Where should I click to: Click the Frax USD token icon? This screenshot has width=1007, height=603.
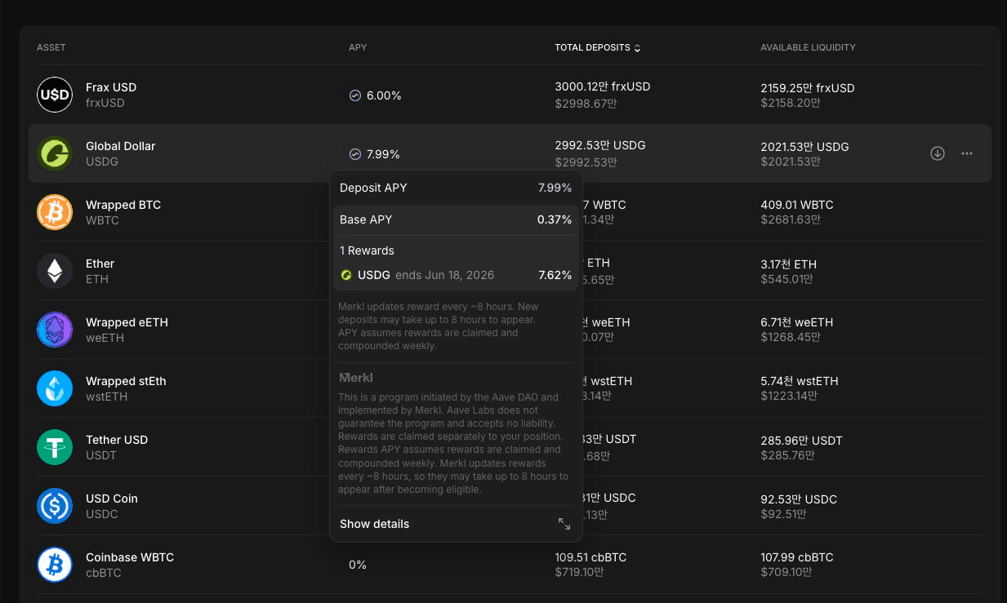pos(55,95)
